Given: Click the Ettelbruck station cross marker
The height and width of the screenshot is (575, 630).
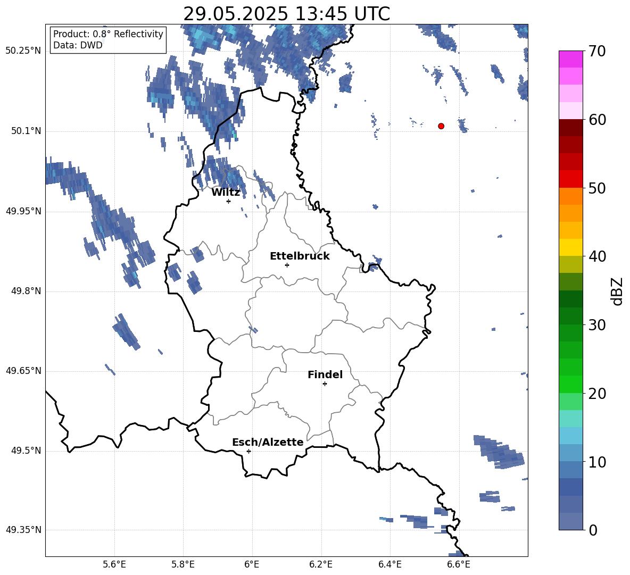Looking at the screenshot, I should click(287, 265).
